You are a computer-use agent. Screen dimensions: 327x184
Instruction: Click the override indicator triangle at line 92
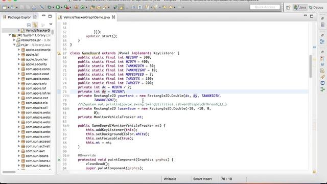(59, 160)
